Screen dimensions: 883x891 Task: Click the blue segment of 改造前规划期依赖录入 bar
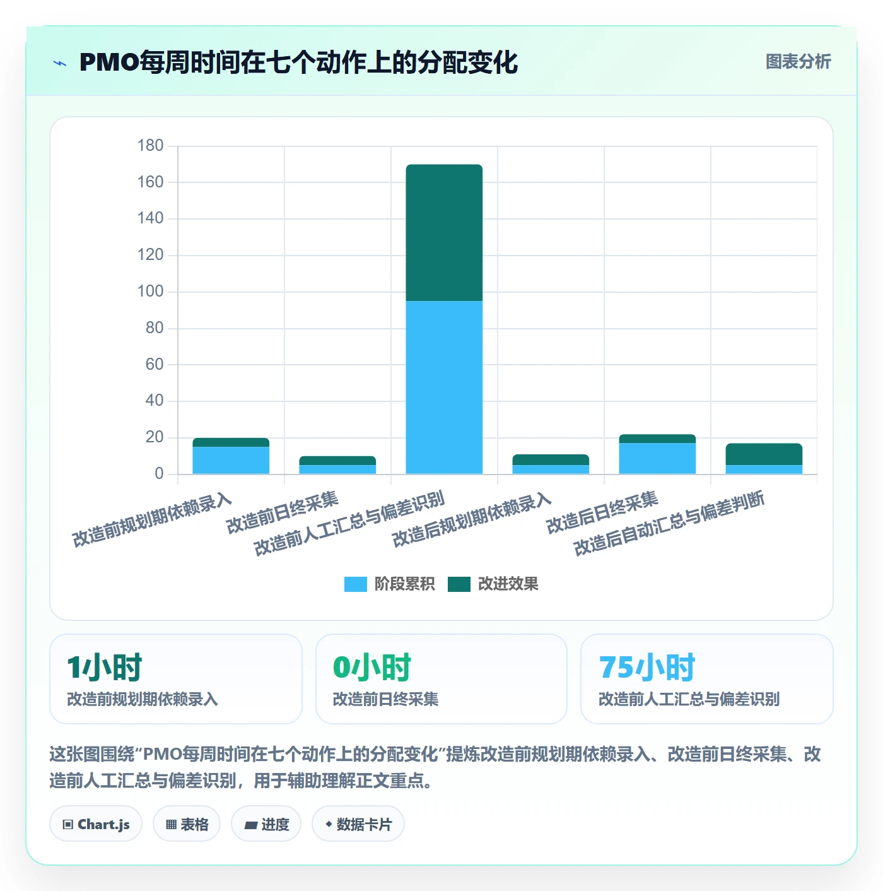coord(231,460)
